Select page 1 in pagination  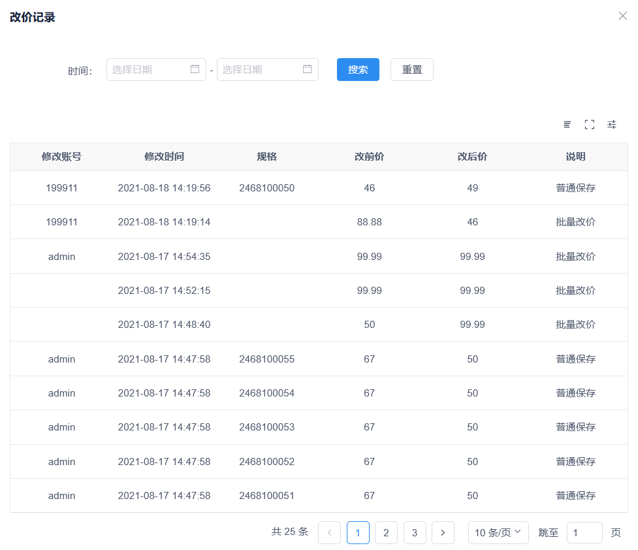coord(358,533)
